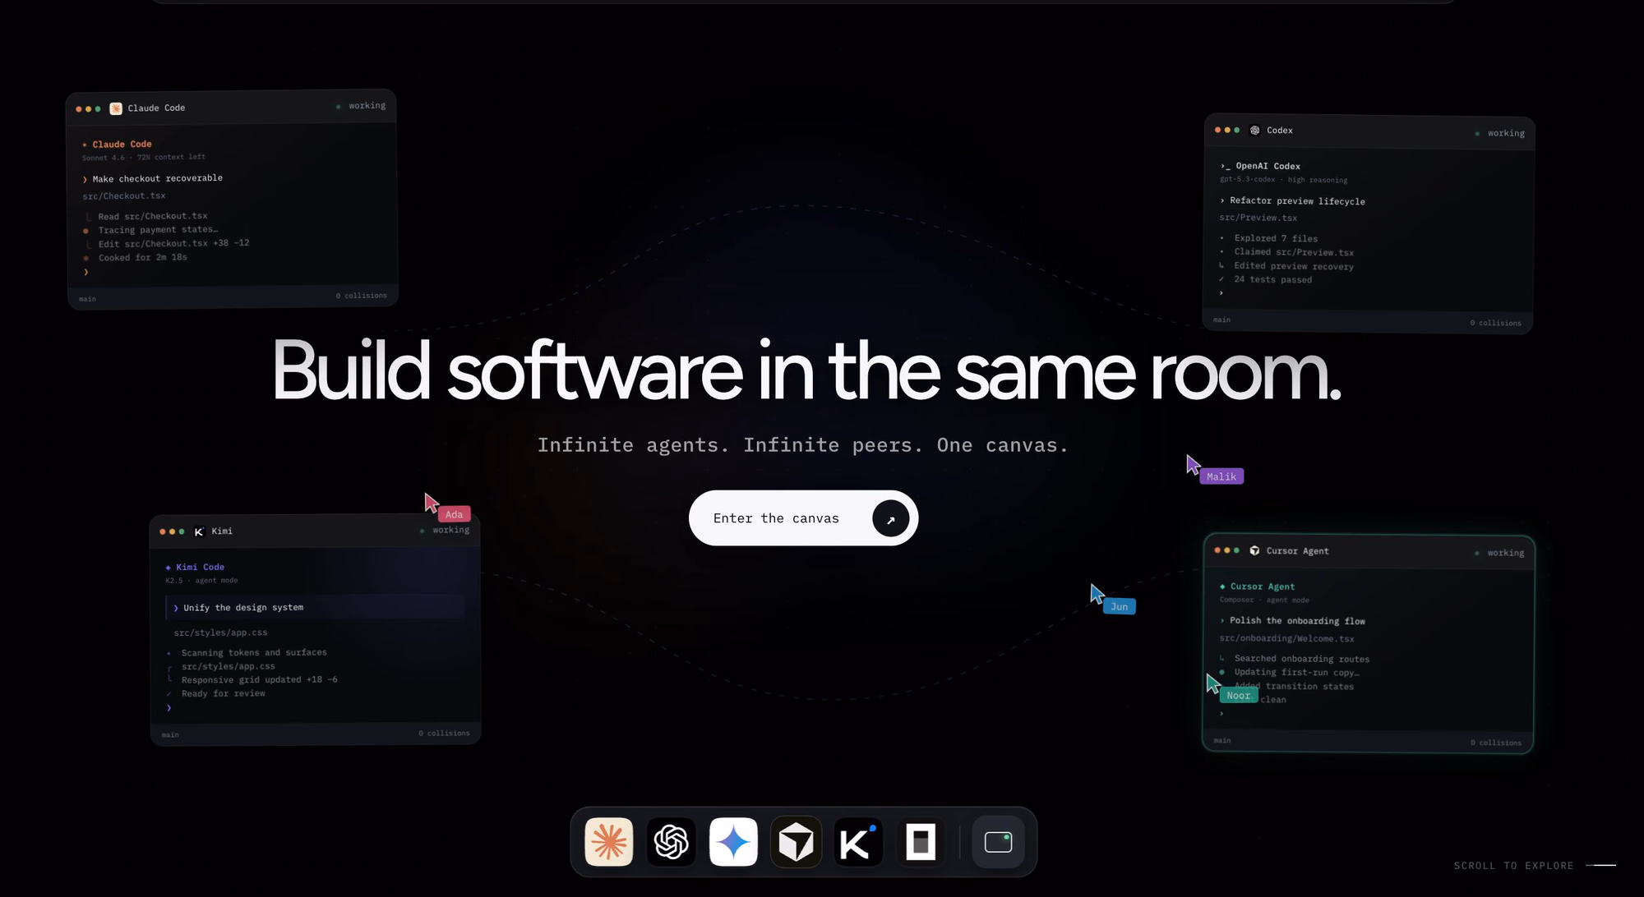Screen dimensions: 1644x897
Task: Click the 'main' branch label on Cursor Agent card
Action: click(x=1222, y=741)
